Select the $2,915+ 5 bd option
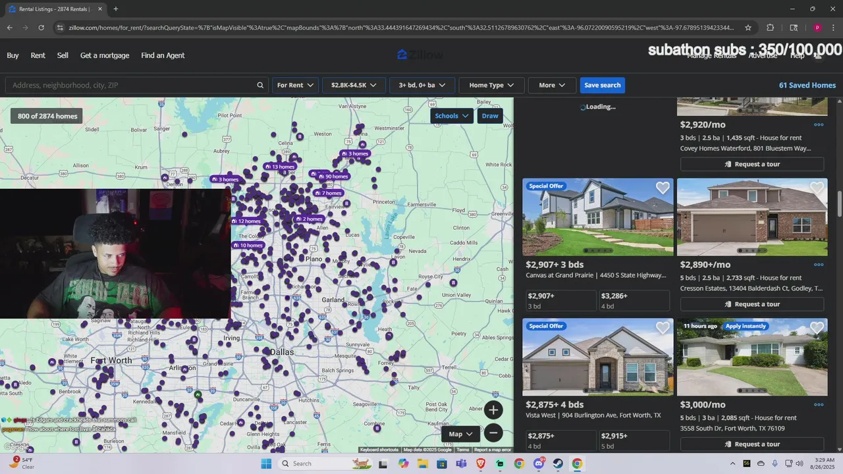This screenshot has height=474, width=843. pyautogui.click(x=634, y=440)
